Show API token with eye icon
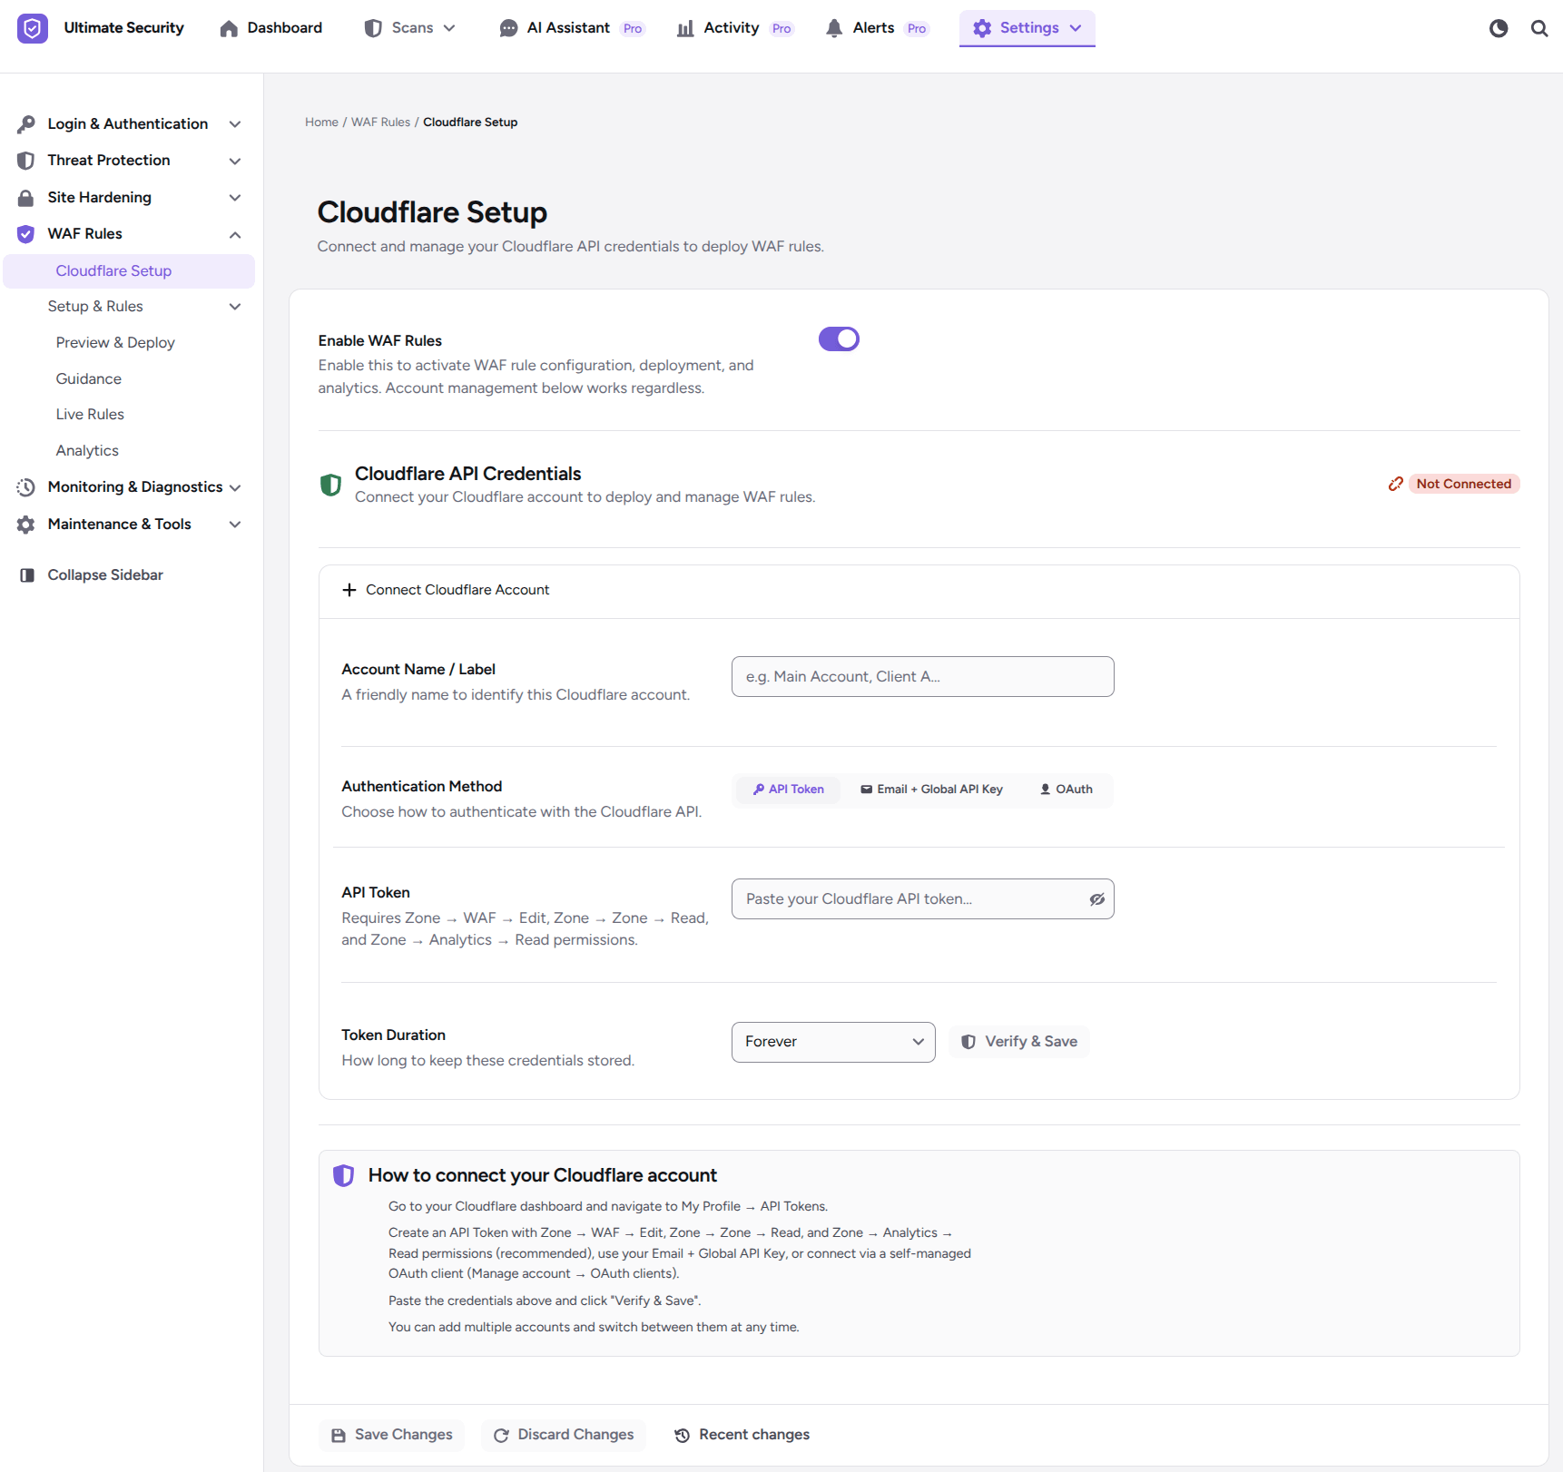This screenshot has width=1563, height=1472. point(1097,899)
